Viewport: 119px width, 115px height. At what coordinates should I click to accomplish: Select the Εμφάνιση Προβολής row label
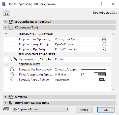pyautogui.click(x=33, y=49)
